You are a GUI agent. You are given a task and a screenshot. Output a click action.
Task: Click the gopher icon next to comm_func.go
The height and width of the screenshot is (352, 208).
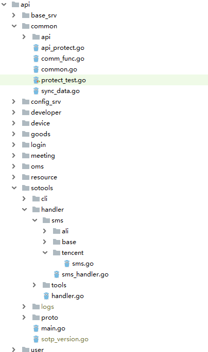pos(36,59)
